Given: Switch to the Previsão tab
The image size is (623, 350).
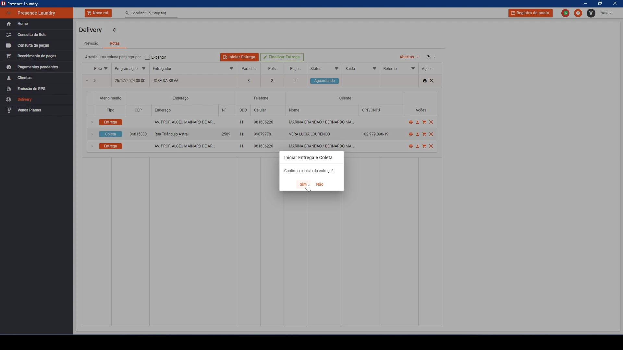Looking at the screenshot, I should coord(91,43).
